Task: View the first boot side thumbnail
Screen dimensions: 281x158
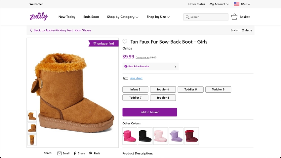Action: (32, 116)
